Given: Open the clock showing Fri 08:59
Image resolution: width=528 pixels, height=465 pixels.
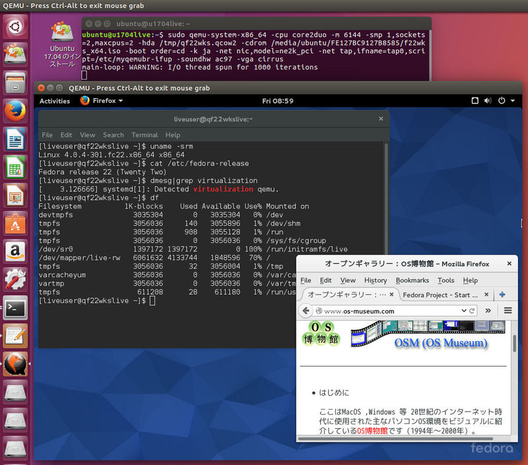Looking at the screenshot, I should pyautogui.click(x=277, y=101).
